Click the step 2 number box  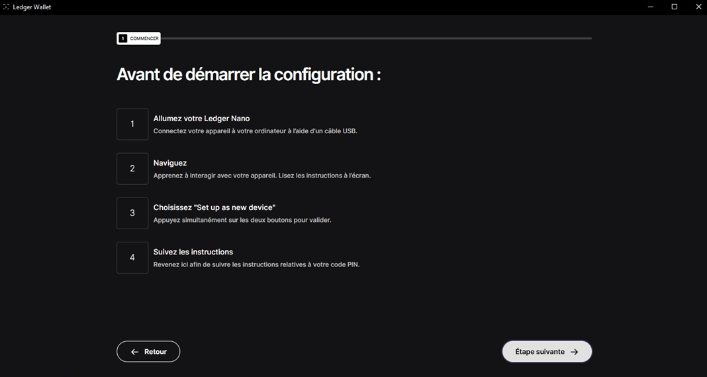point(132,168)
